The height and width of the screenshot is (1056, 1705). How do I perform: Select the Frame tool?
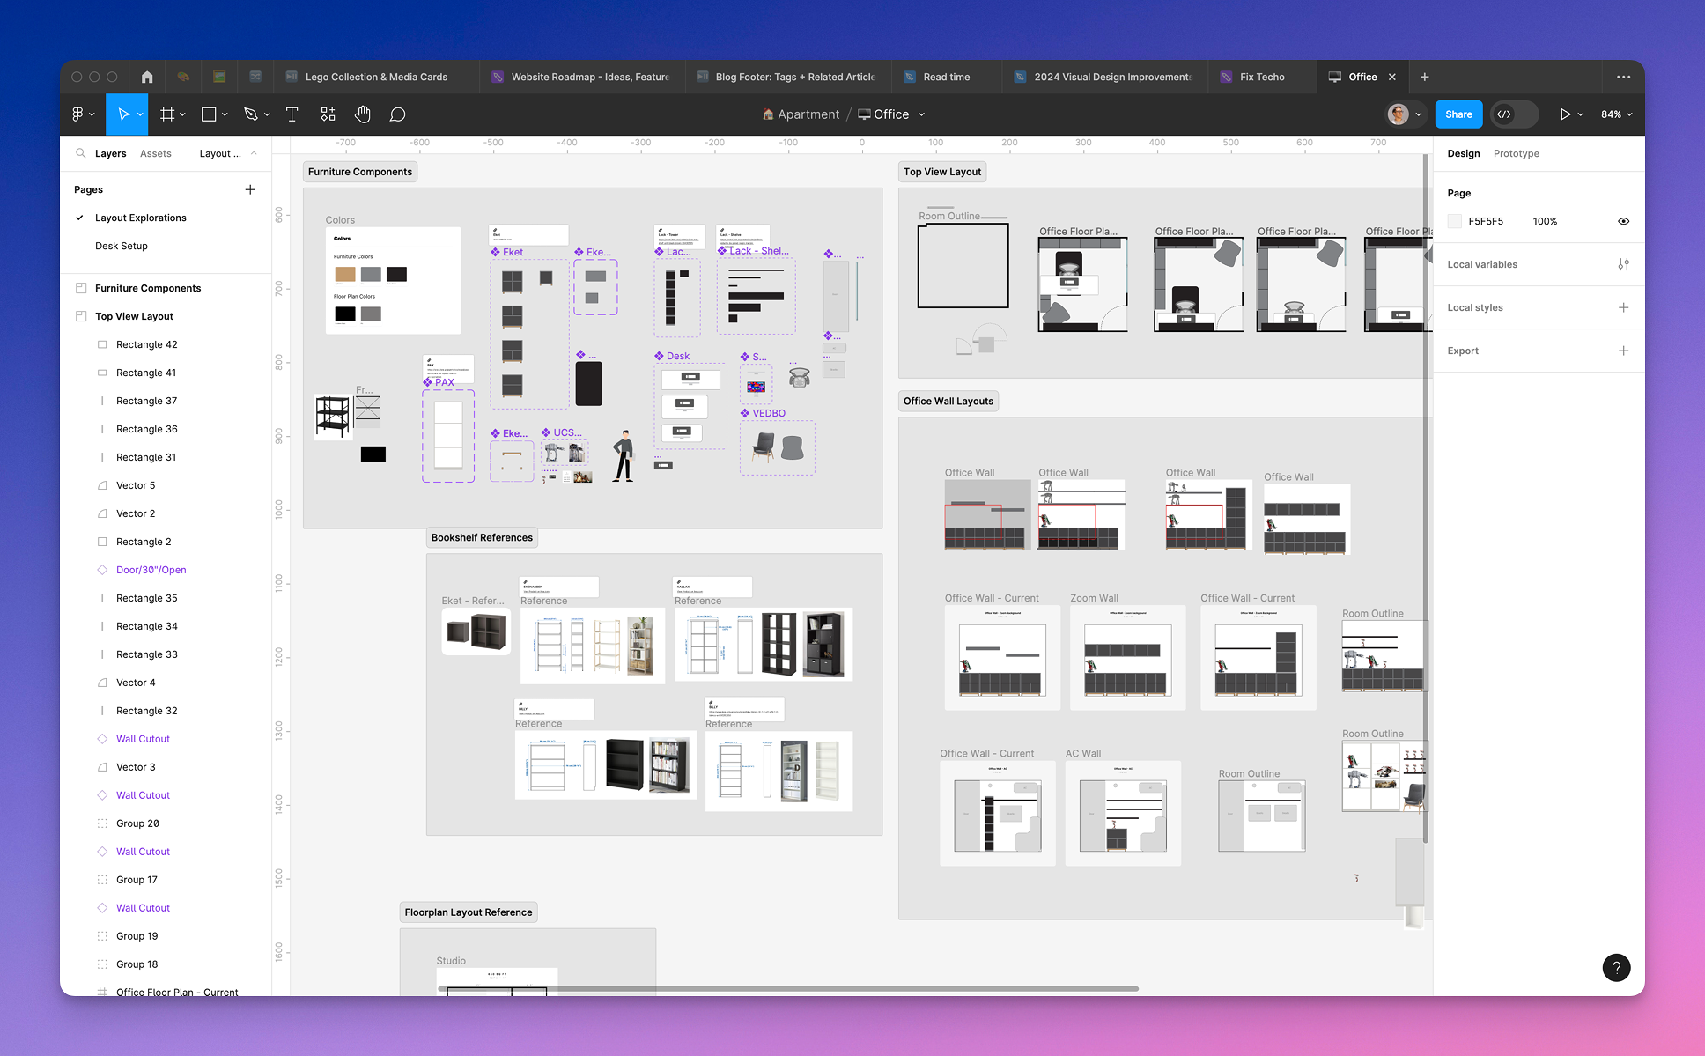tap(167, 114)
